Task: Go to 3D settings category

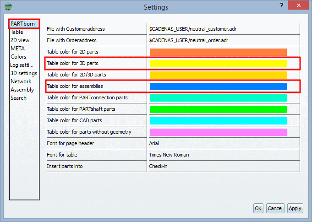Action: pyautogui.click(x=24, y=73)
